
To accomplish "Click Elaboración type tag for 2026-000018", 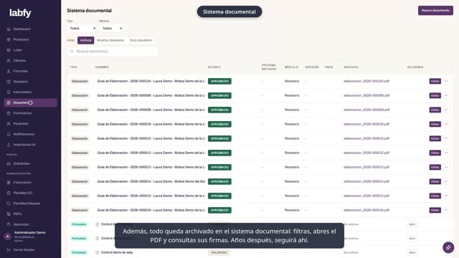I will point(80,124).
